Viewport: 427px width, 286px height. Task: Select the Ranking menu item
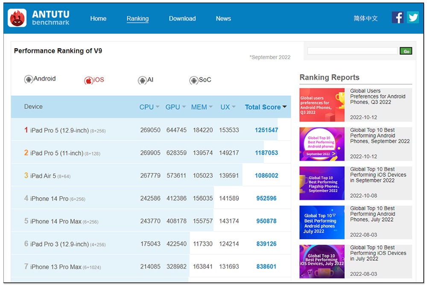[x=137, y=18]
